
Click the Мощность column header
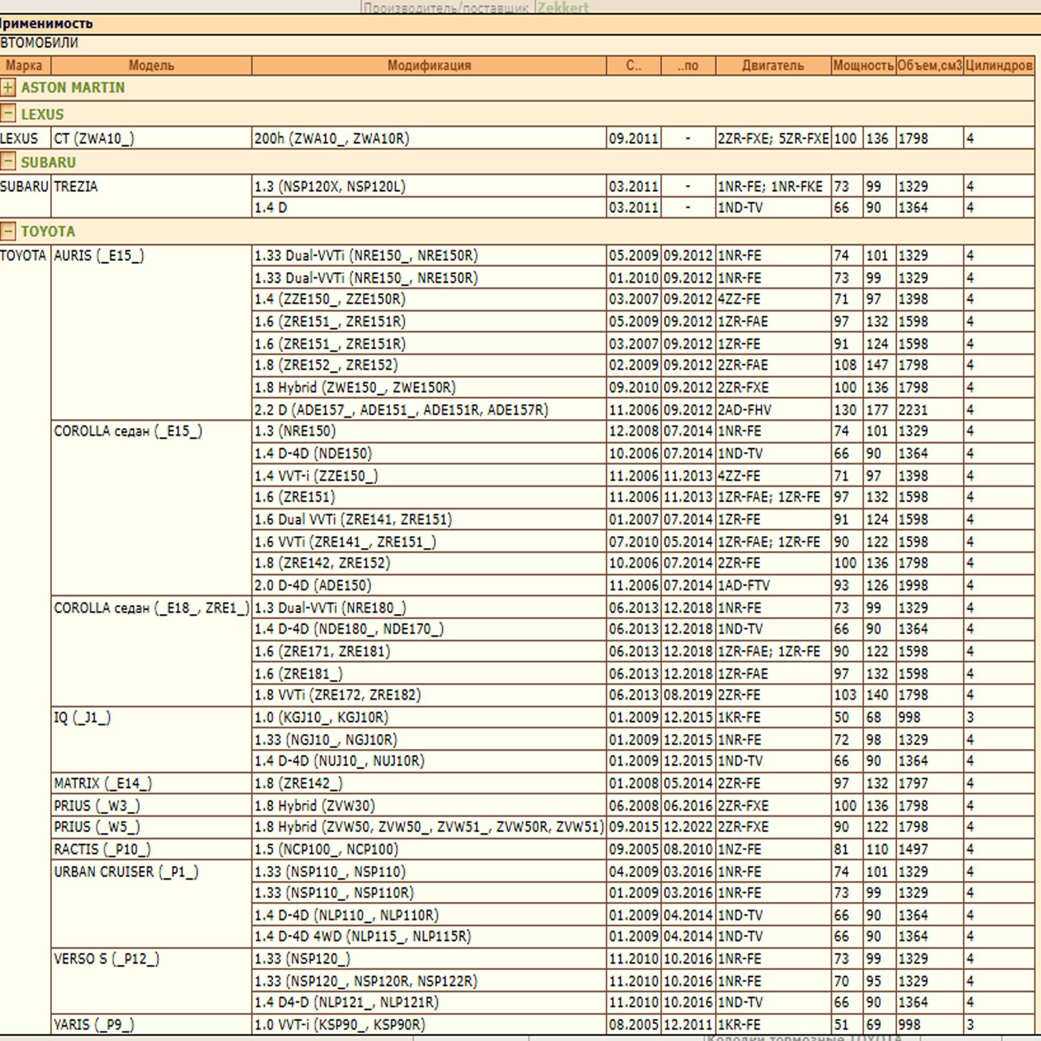[x=863, y=65]
